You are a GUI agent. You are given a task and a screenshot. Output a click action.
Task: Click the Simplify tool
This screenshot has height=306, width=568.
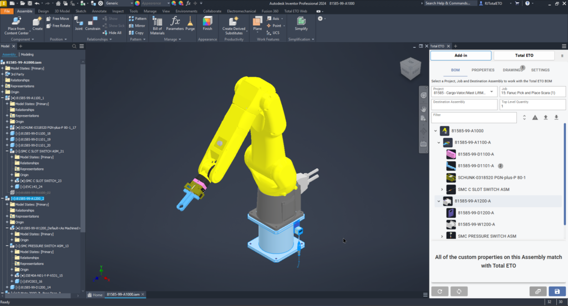point(301,23)
